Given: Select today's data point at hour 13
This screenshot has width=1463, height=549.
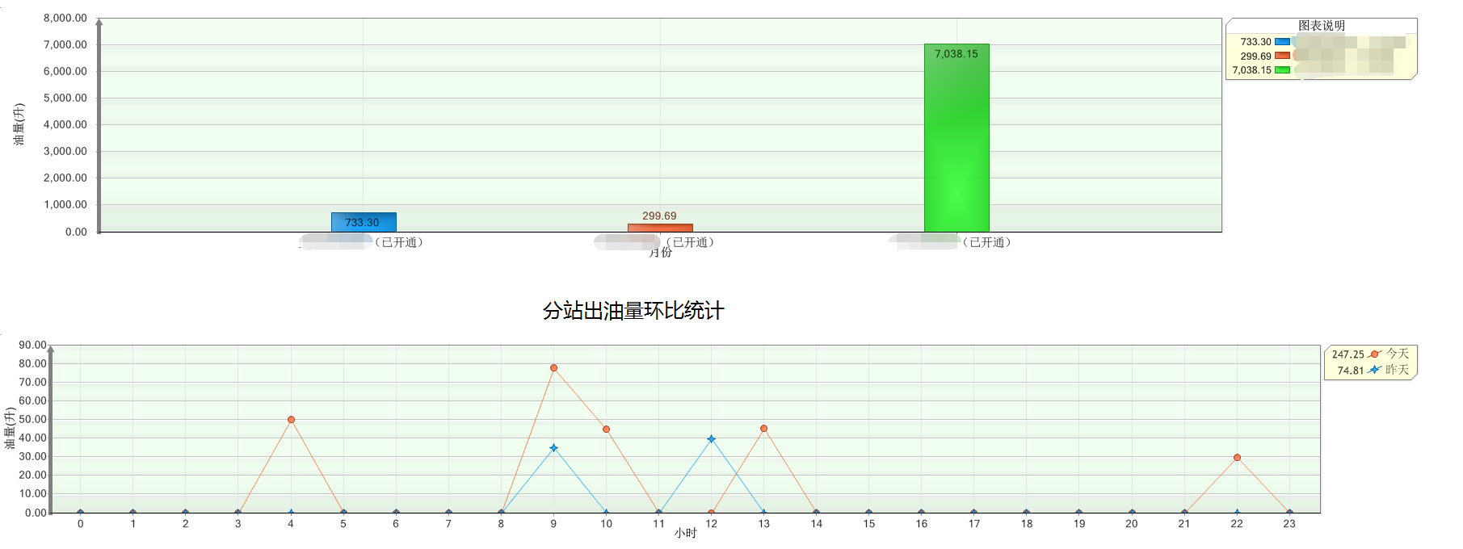Looking at the screenshot, I should (763, 429).
